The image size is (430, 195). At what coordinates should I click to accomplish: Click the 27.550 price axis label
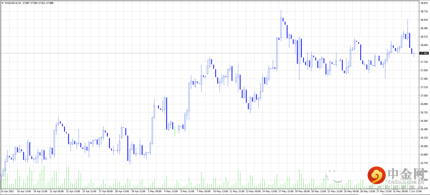coord(424,70)
